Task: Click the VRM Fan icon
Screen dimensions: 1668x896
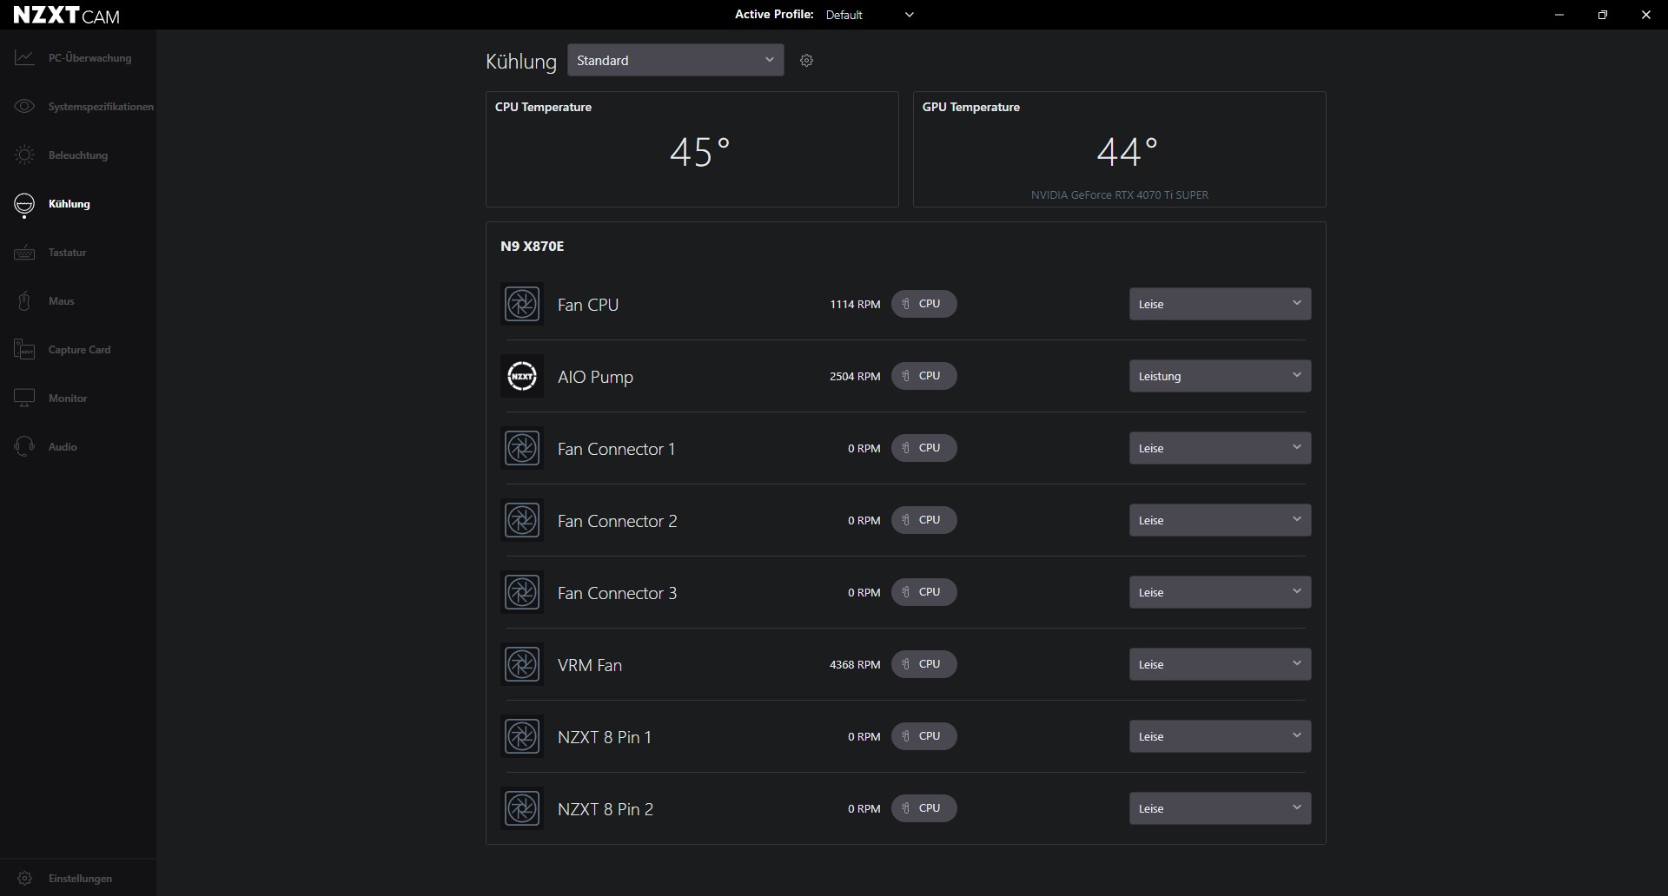Action: point(522,665)
